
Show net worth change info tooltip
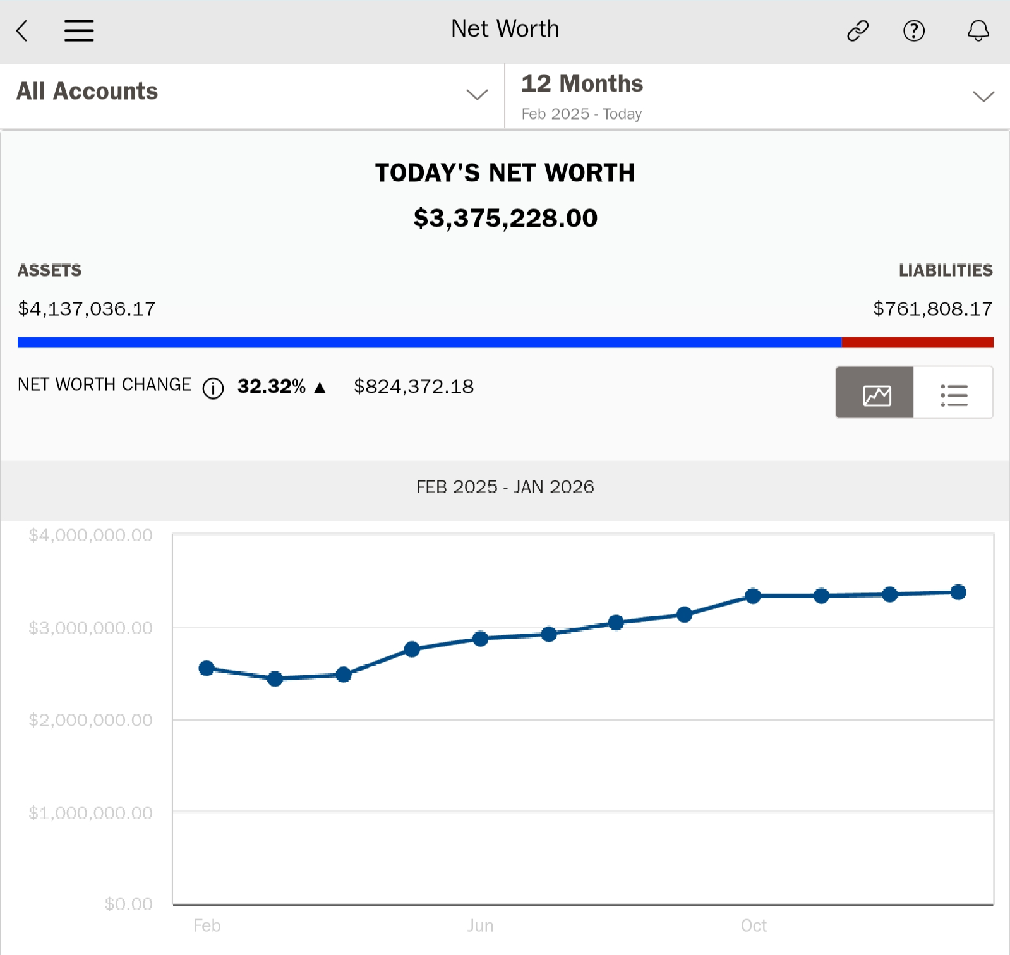click(x=213, y=387)
